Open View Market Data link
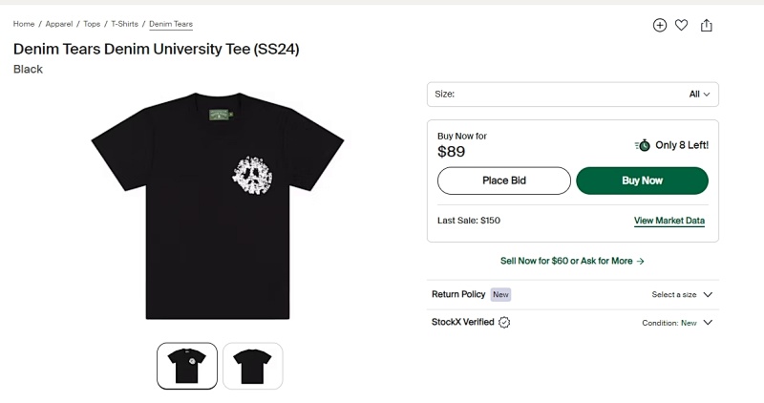This screenshot has width=764, height=403. click(x=669, y=221)
